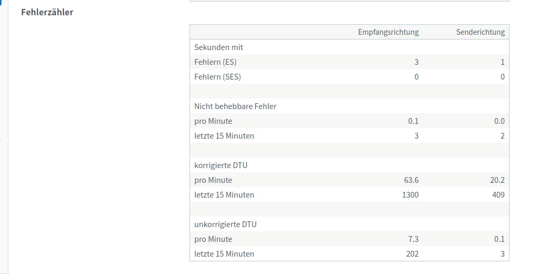Click the Senderichtung column header
The width and height of the screenshot is (559, 274).
tap(480, 32)
